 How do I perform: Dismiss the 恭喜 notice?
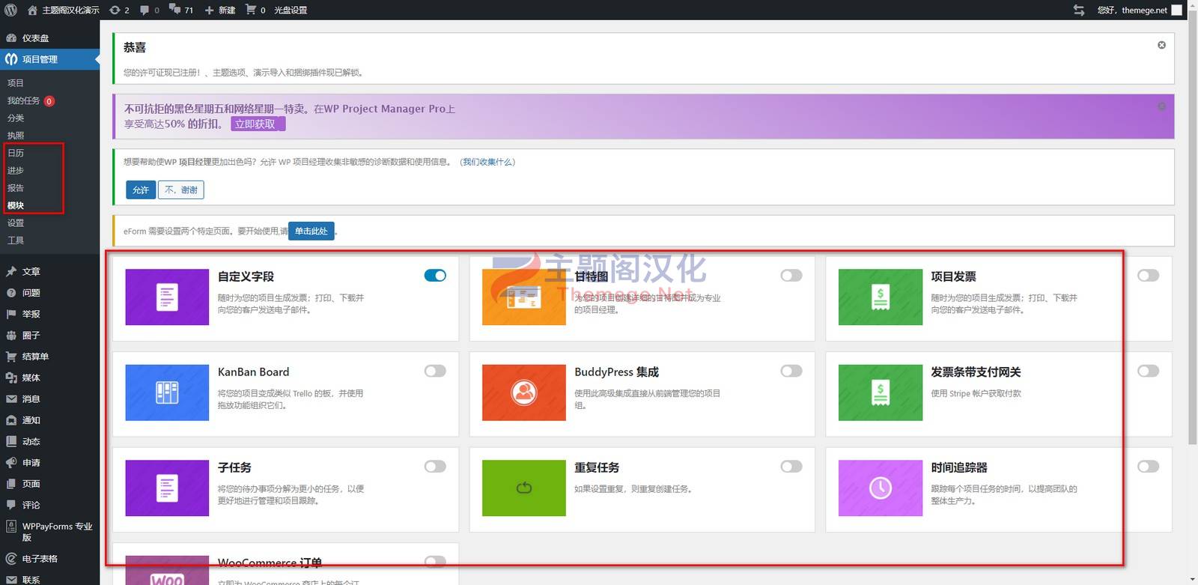[x=1161, y=45]
